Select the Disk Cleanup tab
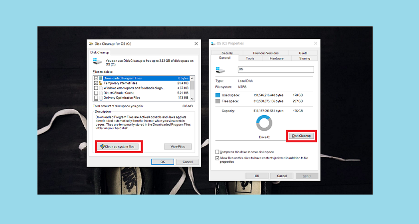 point(100,52)
